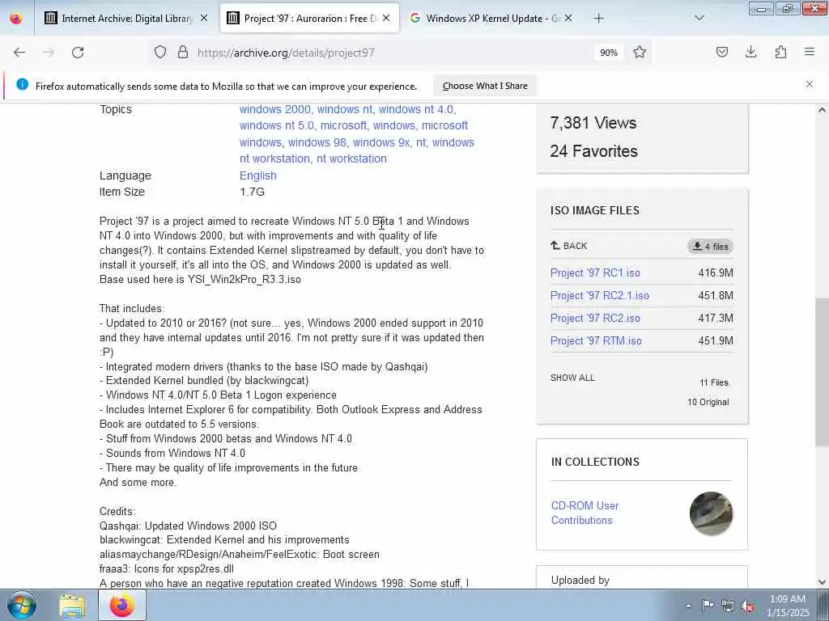Click the 10 Original count text
Image resolution: width=829 pixels, height=621 pixels.
[708, 403]
